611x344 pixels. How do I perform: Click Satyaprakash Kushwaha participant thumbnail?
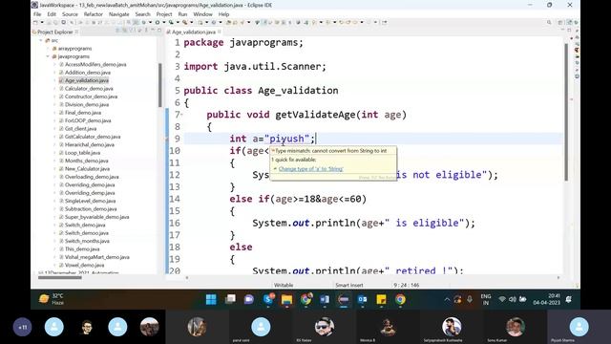(452, 327)
